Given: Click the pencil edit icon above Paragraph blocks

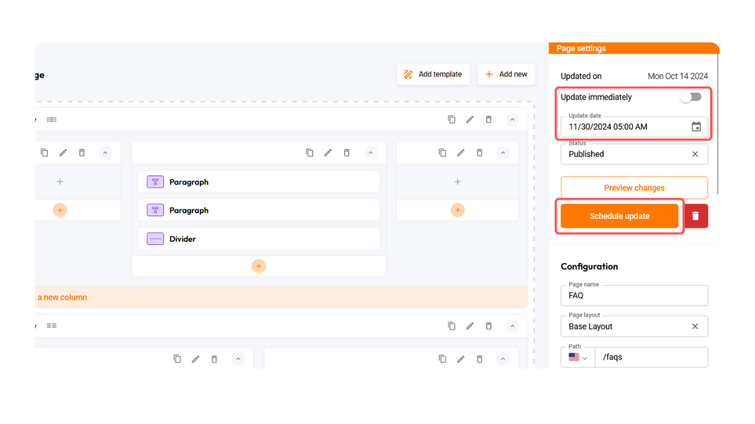Looking at the screenshot, I should coord(328,153).
